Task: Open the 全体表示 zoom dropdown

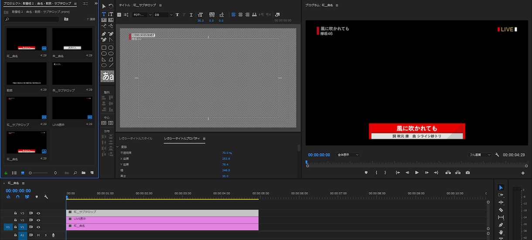Action: [x=348, y=155]
